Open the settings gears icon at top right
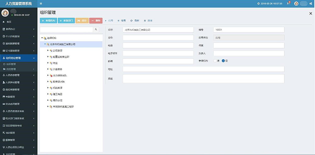Image resolution: width=315 pixels, height=155 pixels. (x=311, y=3)
